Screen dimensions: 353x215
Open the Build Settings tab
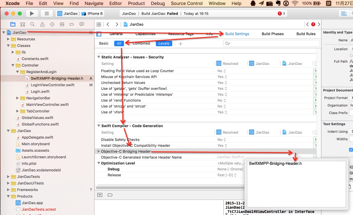tap(237, 34)
